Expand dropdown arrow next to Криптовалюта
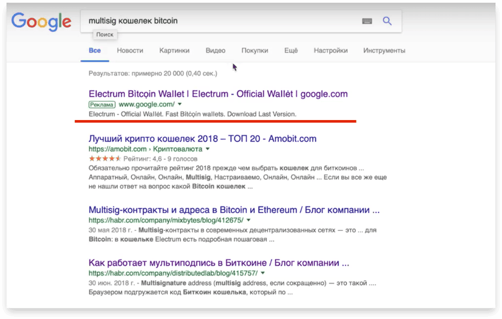 pos(207,149)
